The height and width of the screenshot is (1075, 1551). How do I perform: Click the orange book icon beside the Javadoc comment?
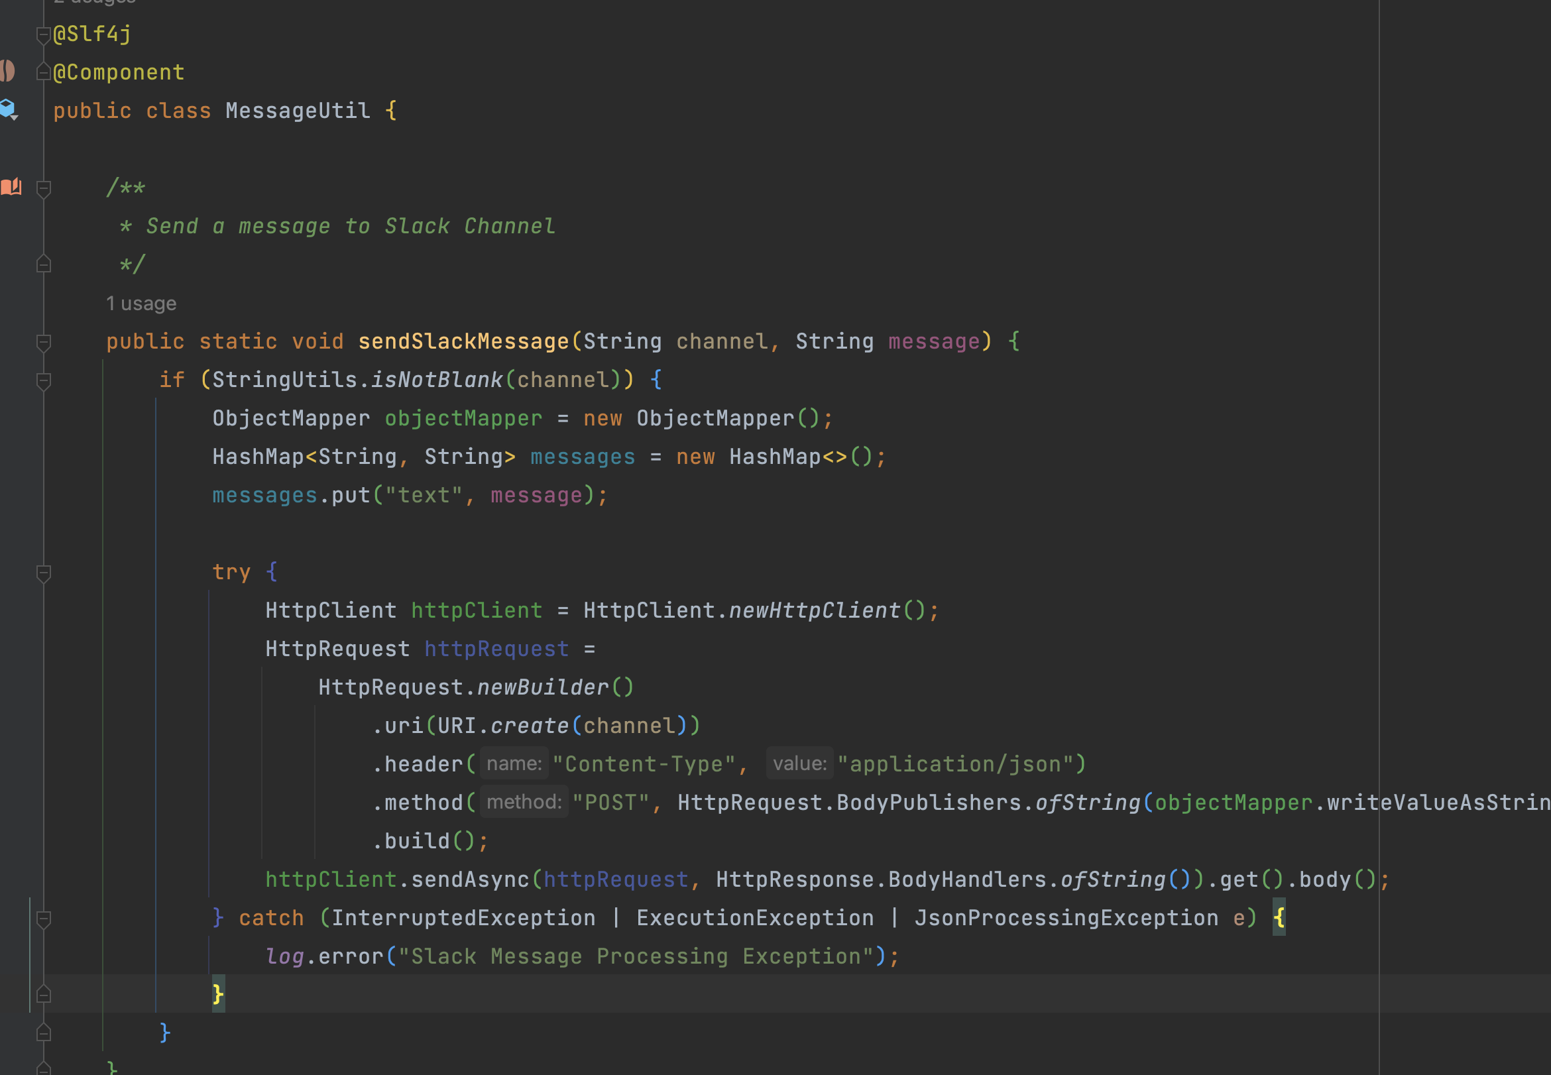click(11, 187)
